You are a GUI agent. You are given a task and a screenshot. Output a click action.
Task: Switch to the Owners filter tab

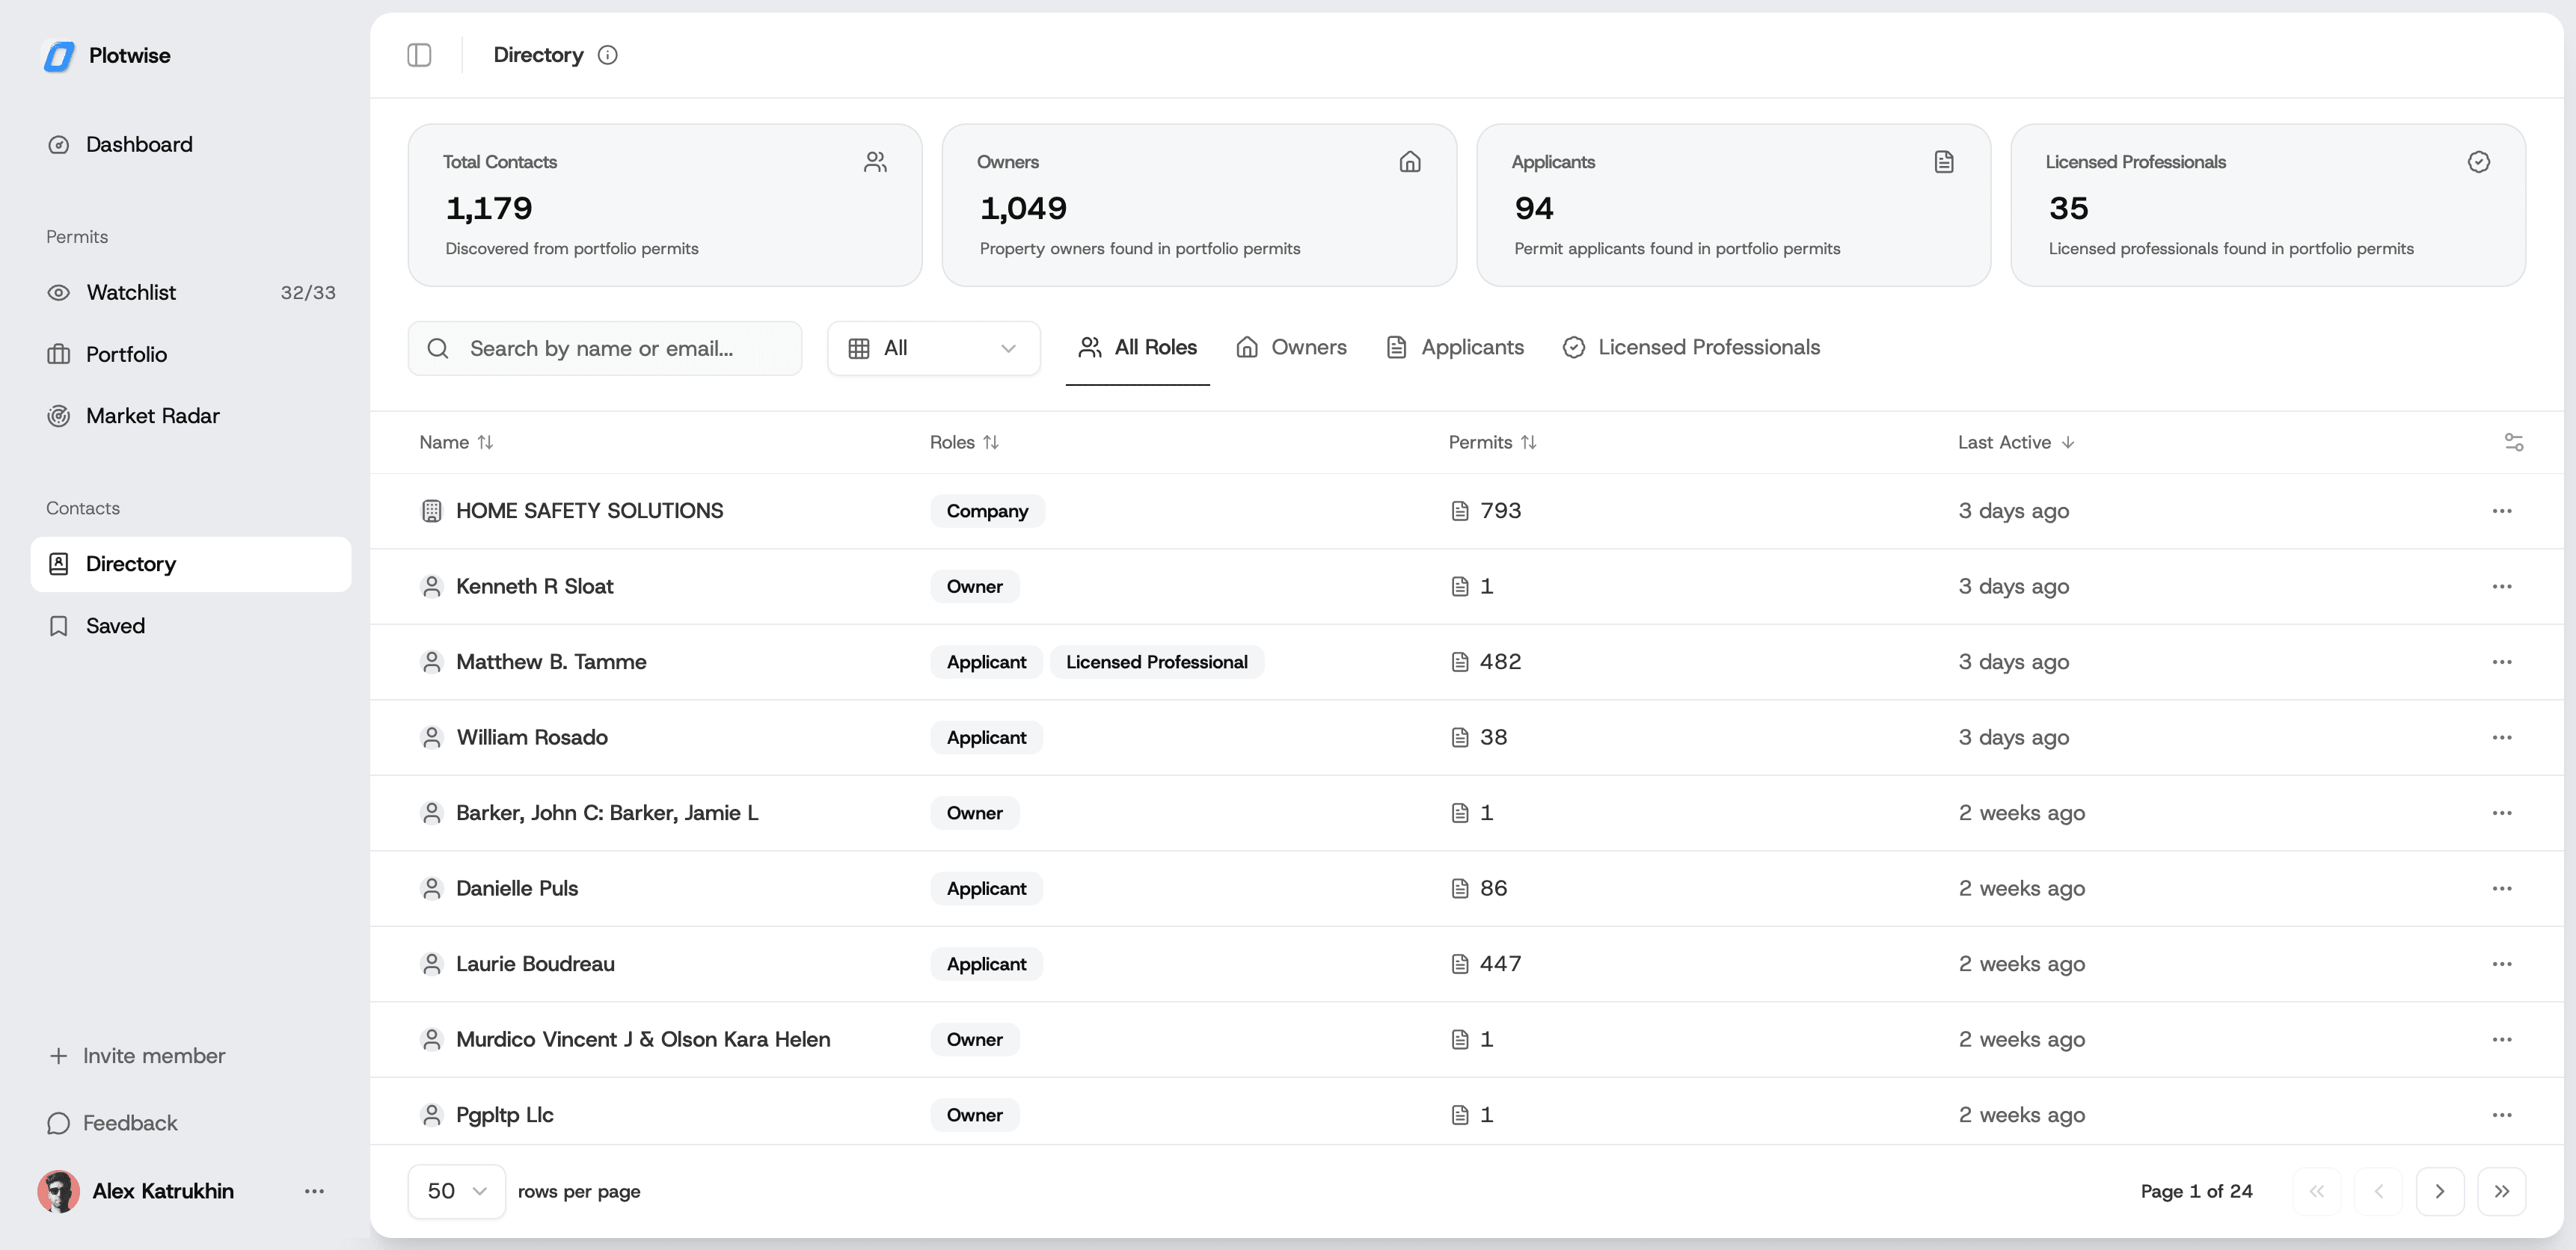tap(1291, 347)
